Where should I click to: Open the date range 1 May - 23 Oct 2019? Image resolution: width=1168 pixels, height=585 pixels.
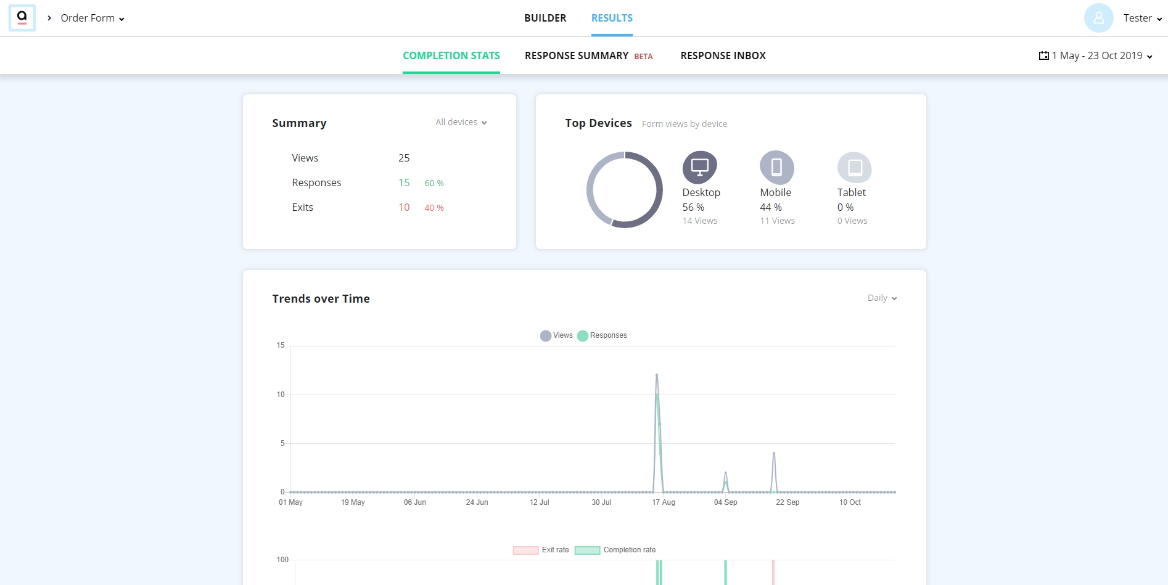pyautogui.click(x=1096, y=55)
